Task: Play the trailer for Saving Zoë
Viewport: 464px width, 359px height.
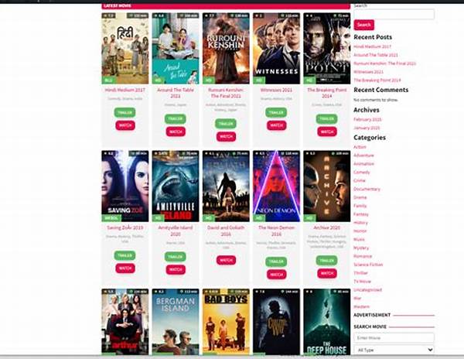Action: tap(125, 255)
